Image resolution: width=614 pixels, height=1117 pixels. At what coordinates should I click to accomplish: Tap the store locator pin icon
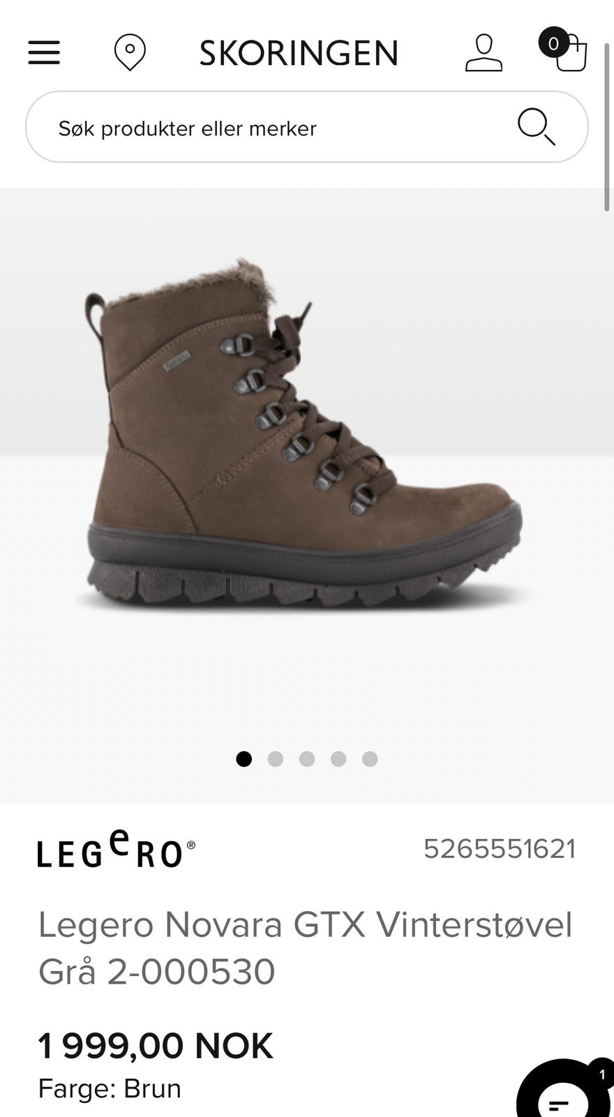130,52
